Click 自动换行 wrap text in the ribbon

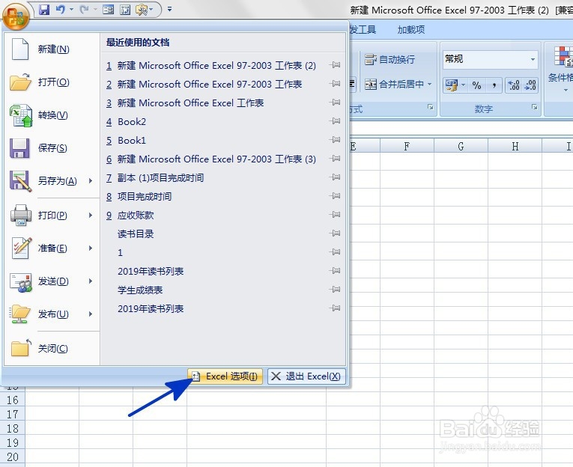[390, 59]
